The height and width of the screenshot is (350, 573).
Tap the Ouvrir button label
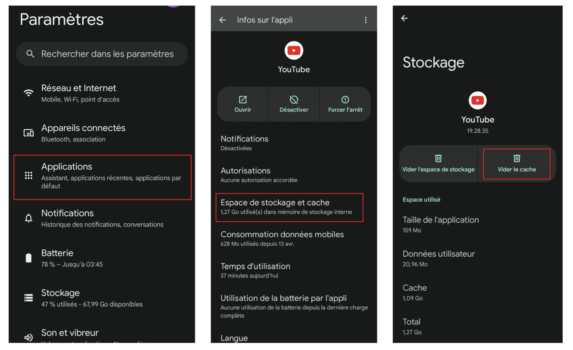[x=243, y=110]
